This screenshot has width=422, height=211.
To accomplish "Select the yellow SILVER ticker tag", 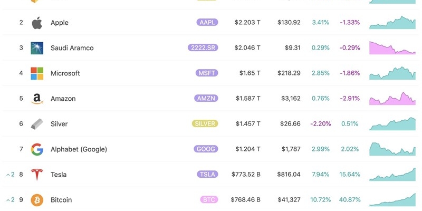I will pos(205,123).
